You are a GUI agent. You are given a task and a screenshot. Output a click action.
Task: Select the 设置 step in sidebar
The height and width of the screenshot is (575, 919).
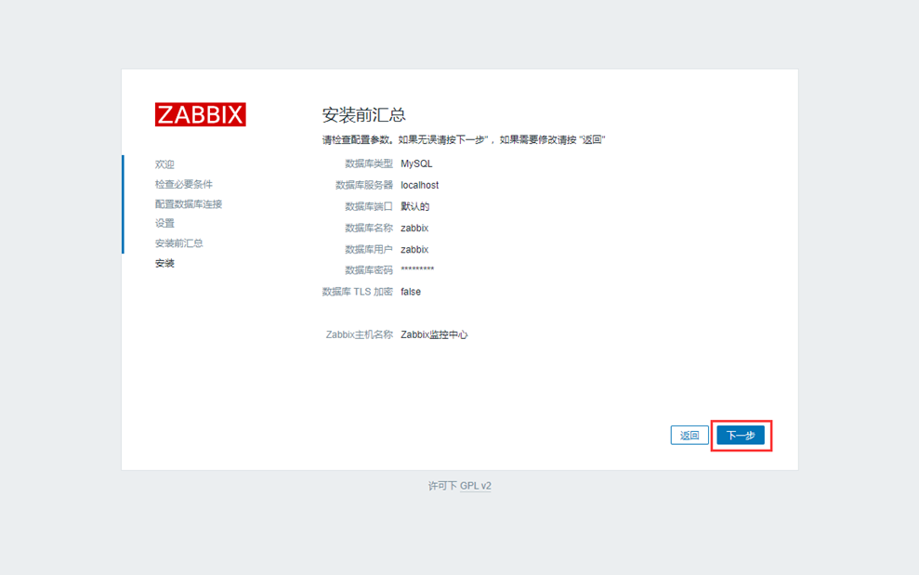(164, 223)
